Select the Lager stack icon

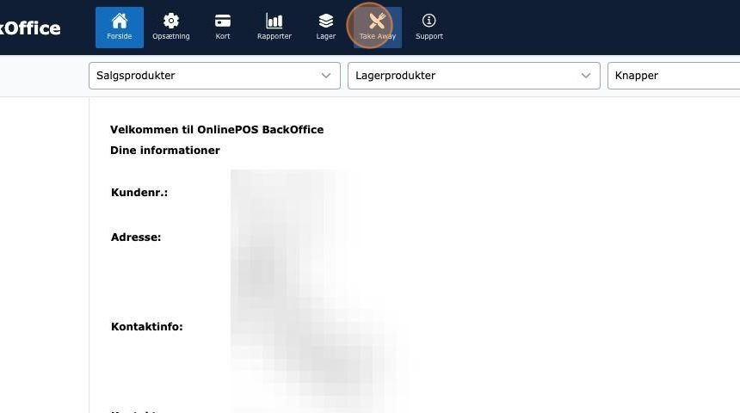(326, 21)
